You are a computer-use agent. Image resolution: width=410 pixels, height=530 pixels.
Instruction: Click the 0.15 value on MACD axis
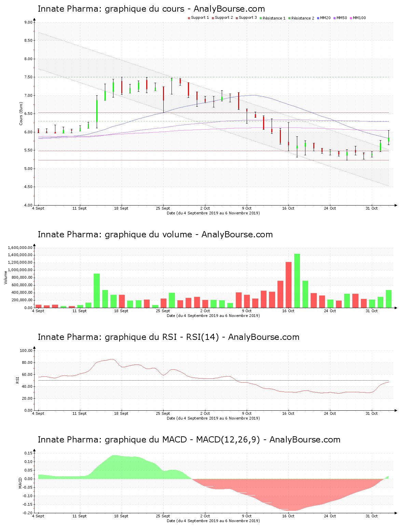coord(28,453)
